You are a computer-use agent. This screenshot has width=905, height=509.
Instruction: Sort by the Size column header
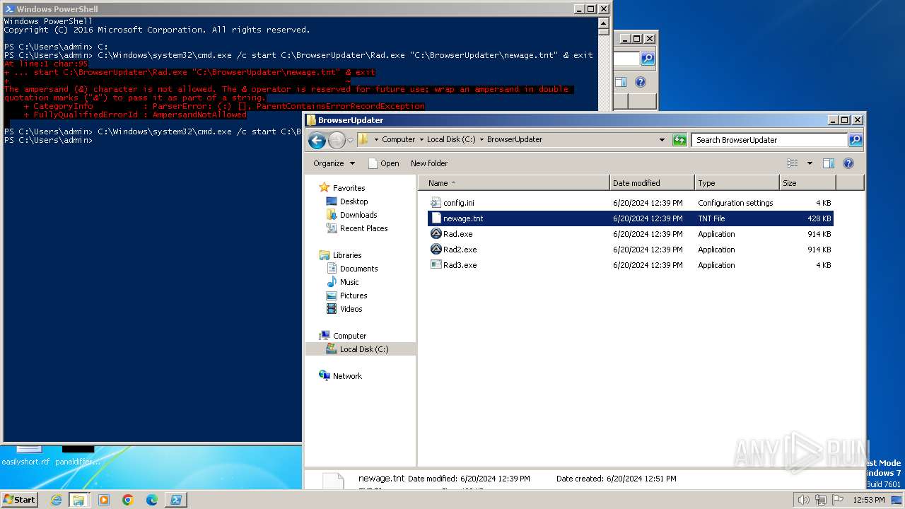807,183
